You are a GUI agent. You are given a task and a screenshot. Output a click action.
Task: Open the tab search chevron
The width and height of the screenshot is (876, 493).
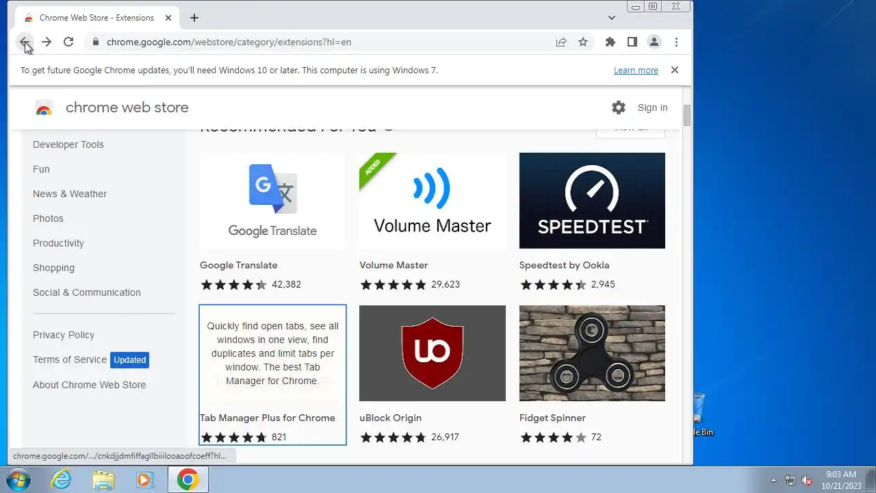tap(612, 18)
